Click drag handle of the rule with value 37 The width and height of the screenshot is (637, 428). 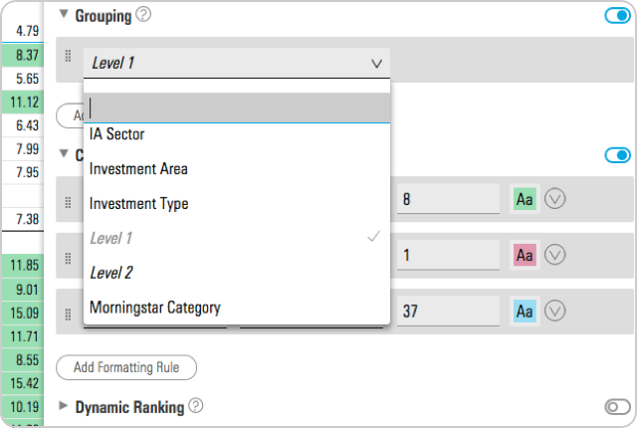click(x=68, y=314)
